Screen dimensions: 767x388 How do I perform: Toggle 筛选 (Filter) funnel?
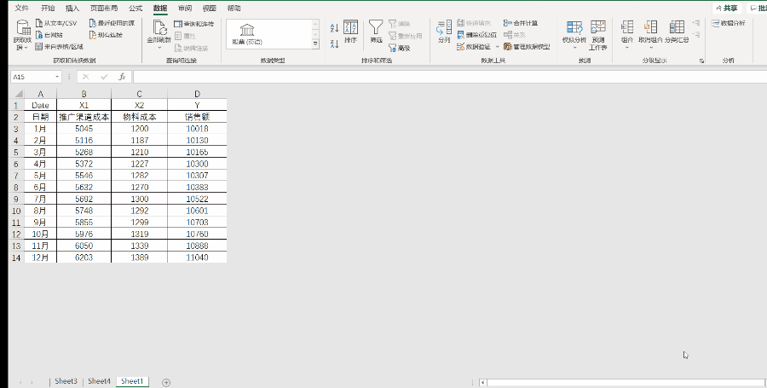[376, 32]
